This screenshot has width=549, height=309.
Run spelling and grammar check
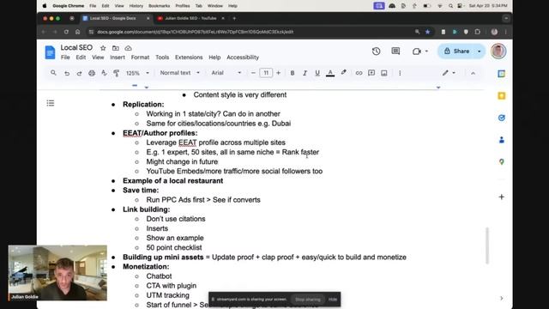point(104,73)
